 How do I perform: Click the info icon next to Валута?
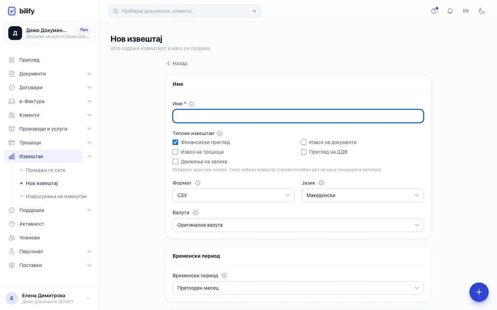click(195, 213)
